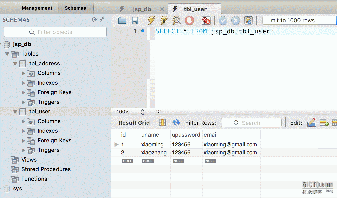Open the jsp_db query tab

tap(142, 9)
